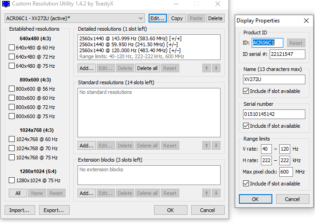Click the H rate maximum field
The image size is (315, 223).
pos(285,160)
